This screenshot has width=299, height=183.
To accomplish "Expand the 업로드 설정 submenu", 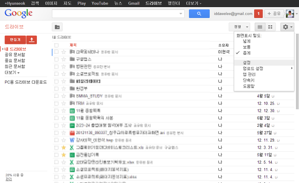I will 264,69.
